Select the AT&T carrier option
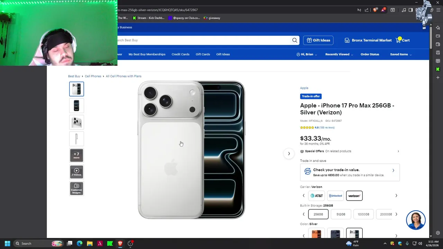 coord(317,196)
